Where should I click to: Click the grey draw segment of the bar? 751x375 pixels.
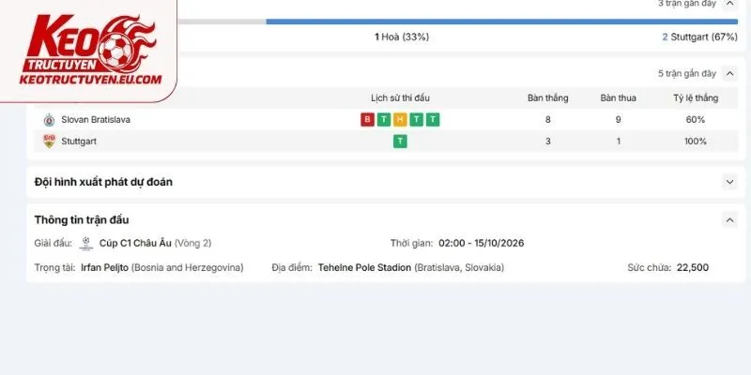click(222, 22)
